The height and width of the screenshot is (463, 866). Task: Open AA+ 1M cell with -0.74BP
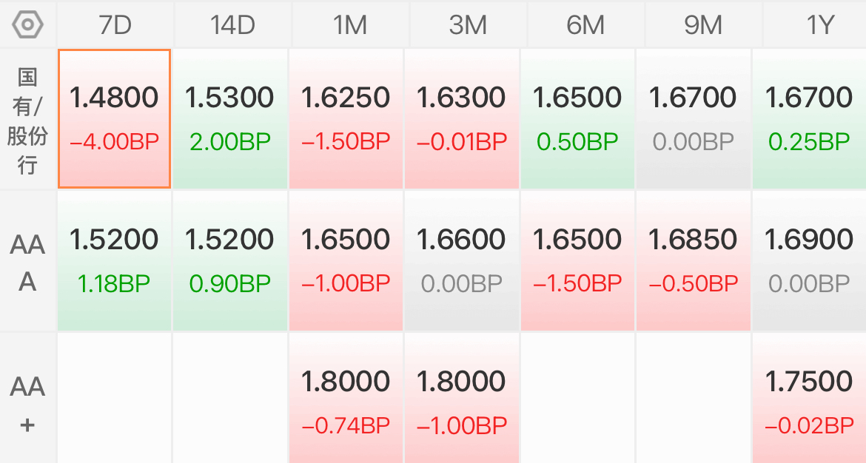click(346, 398)
